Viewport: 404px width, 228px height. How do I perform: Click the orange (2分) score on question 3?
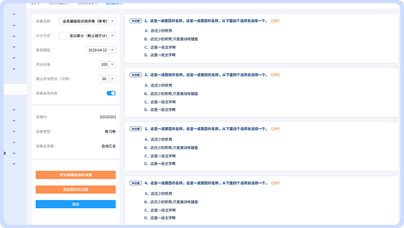(275, 129)
